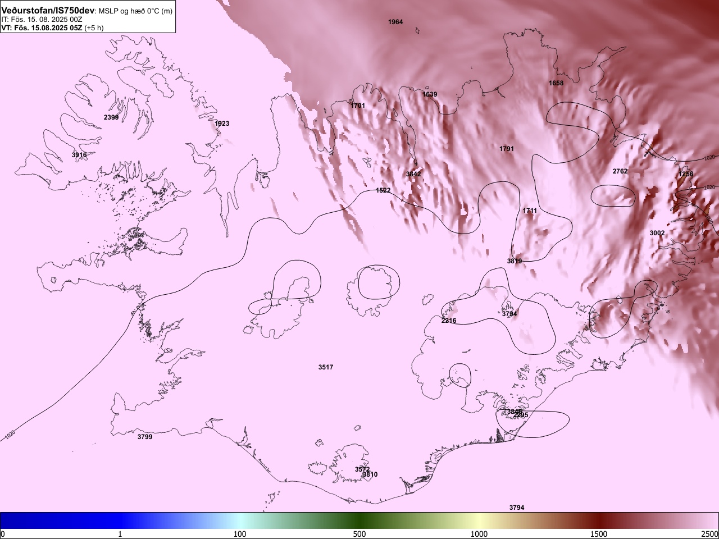The width and height of the screenshot is (719, 539).
Task: Select the 3842 map label
Action: coord(413,174)
